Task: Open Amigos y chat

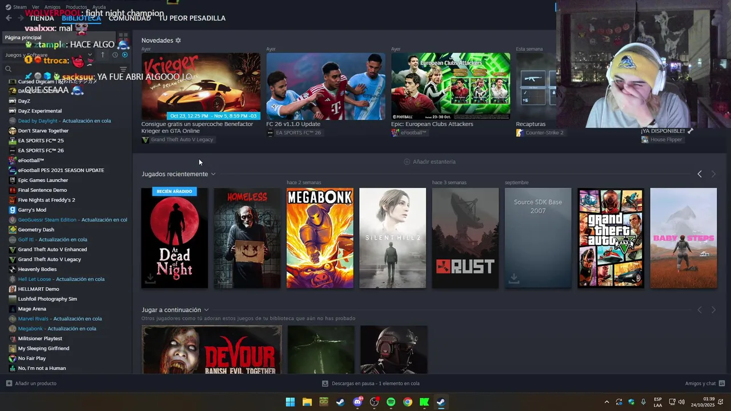Action: [x=705, y=384]
